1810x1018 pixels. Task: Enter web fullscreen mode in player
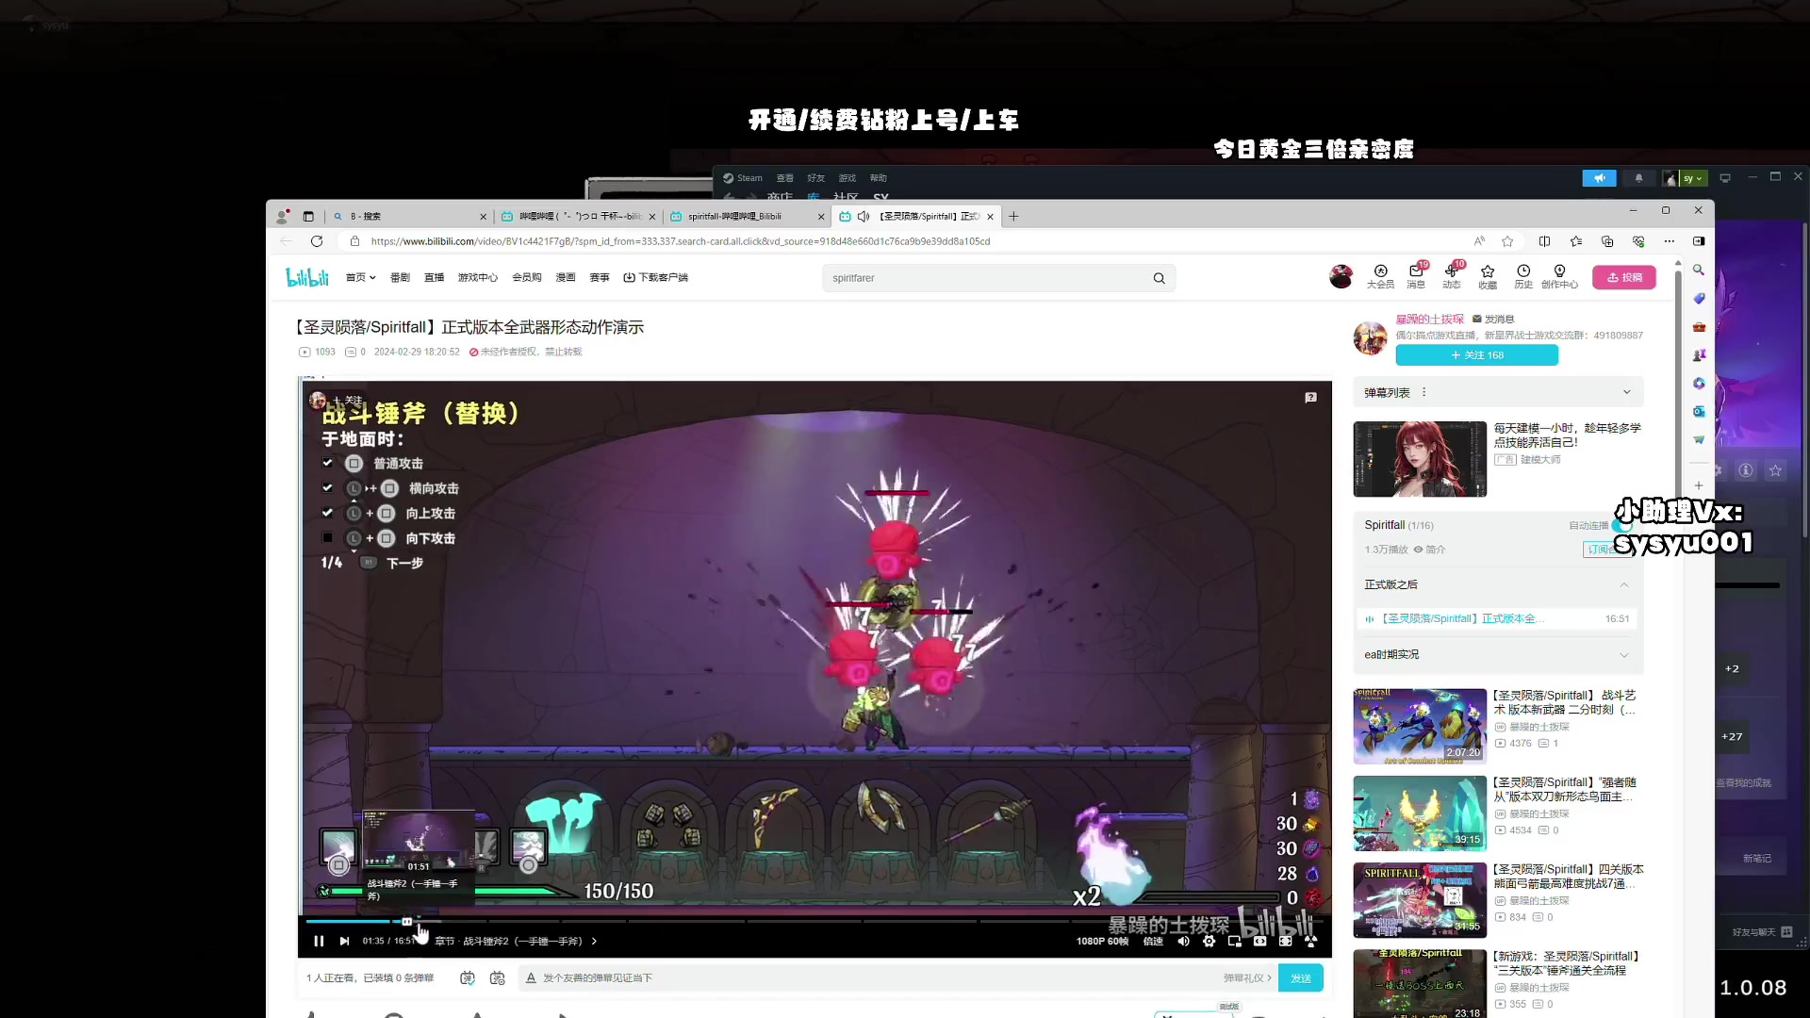pyautogui.click(x=1285, y=941)
